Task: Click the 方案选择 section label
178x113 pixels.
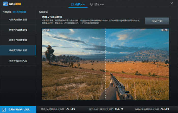Action: coord(7,12)
